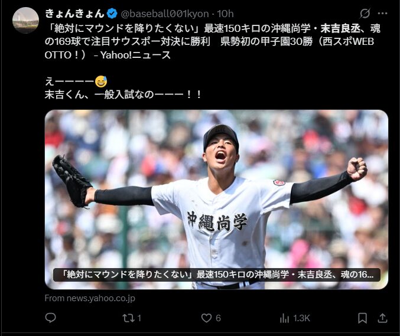Image resolution: width=400 pixels, height=336 pixels.
Task: Like the tweet with heart icon
Action: 206,318
